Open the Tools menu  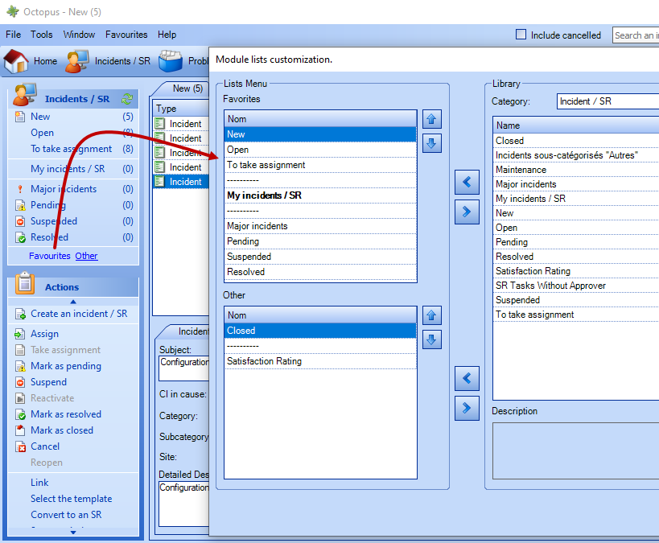point(42,35)
